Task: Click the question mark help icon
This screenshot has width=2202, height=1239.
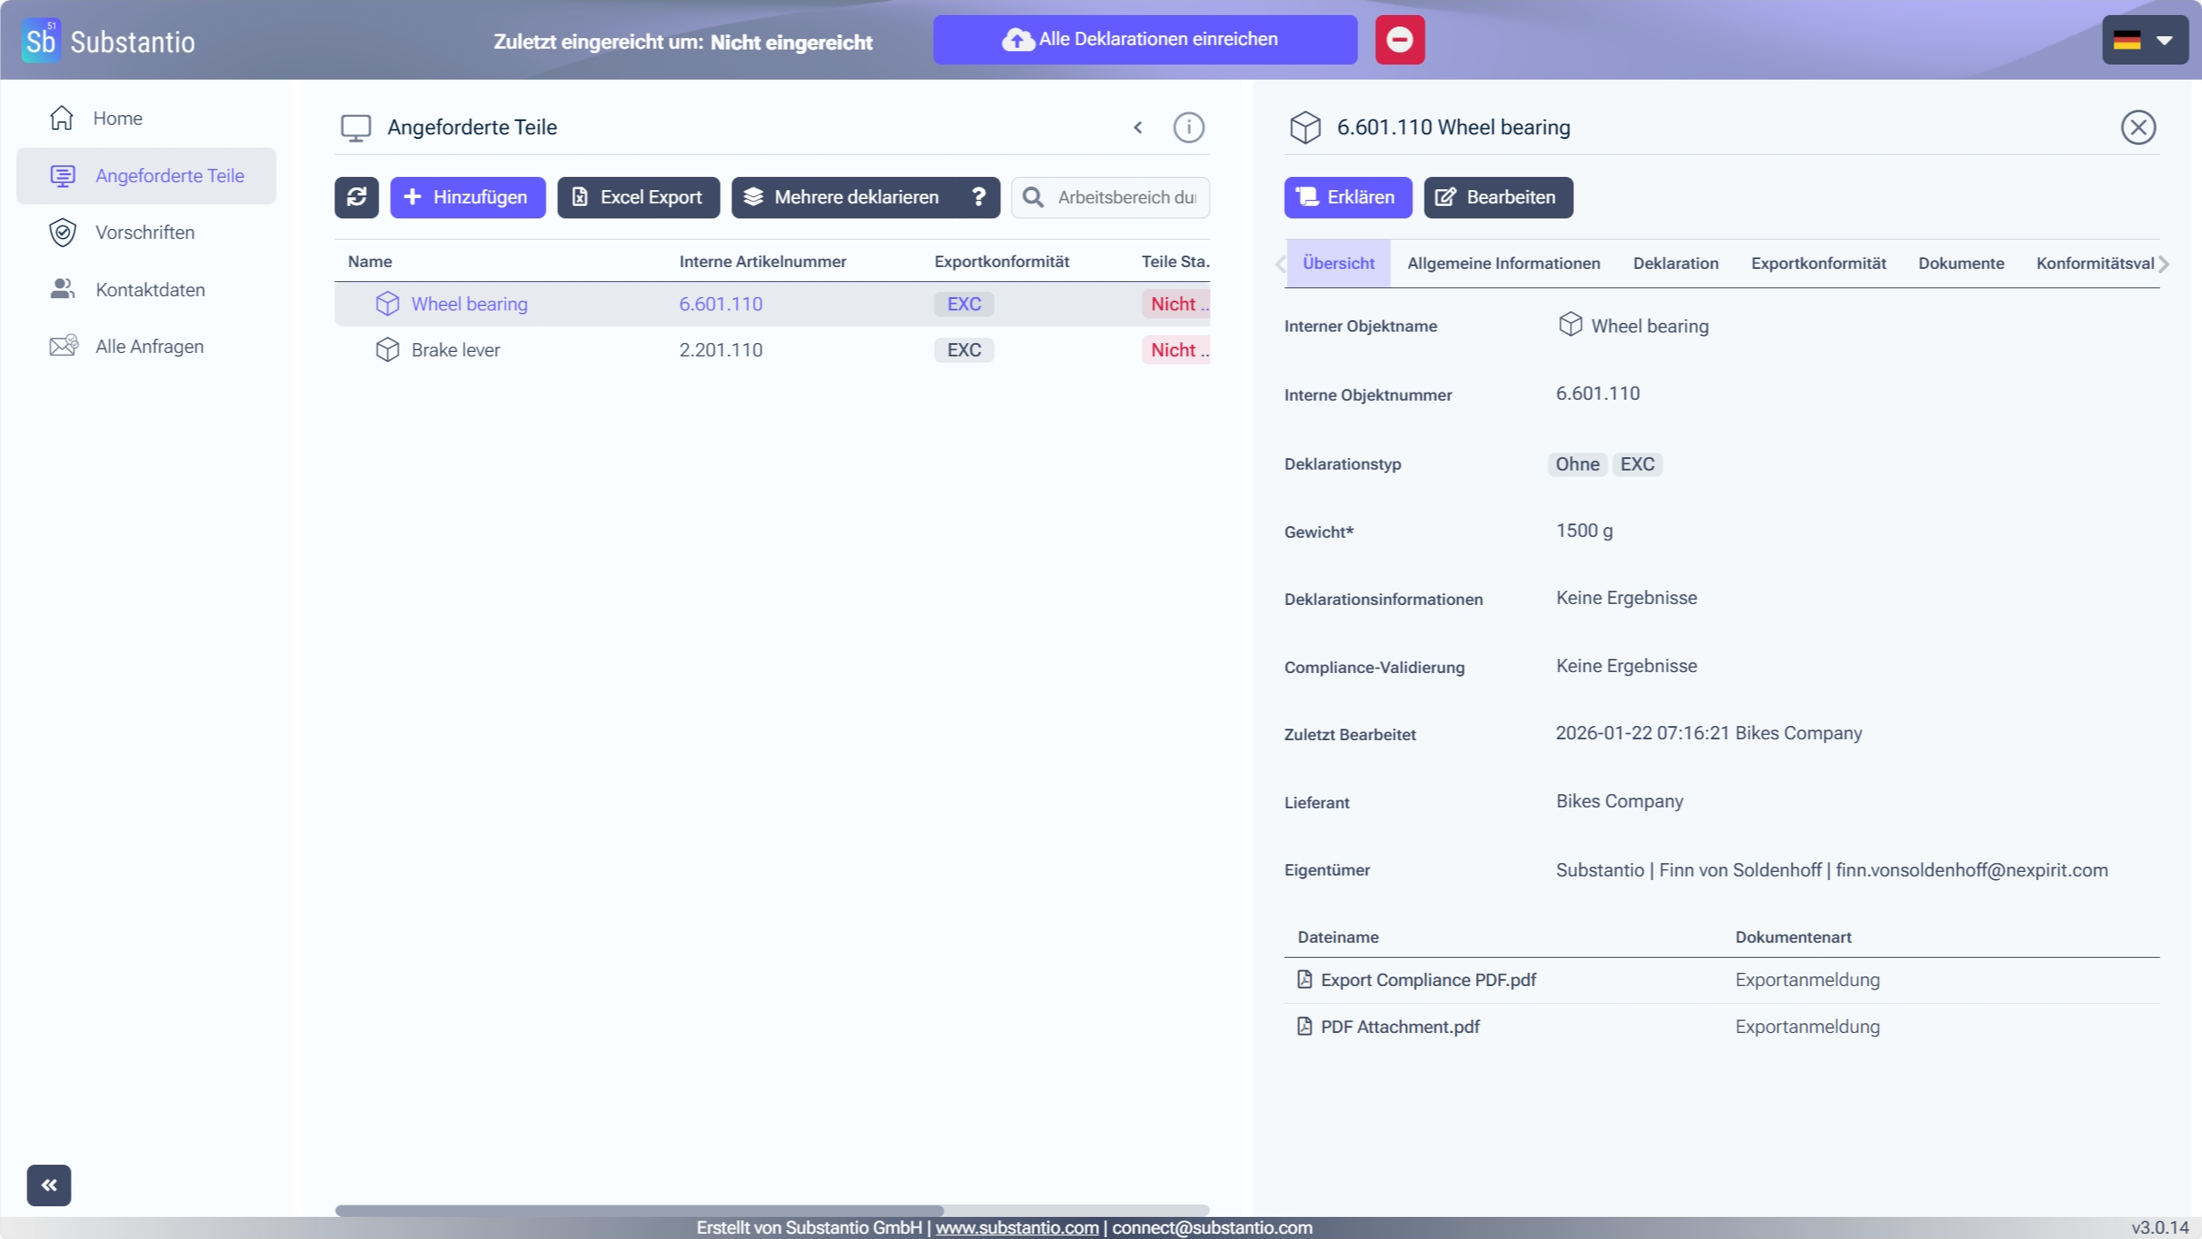Action: [x=978, y=197]
